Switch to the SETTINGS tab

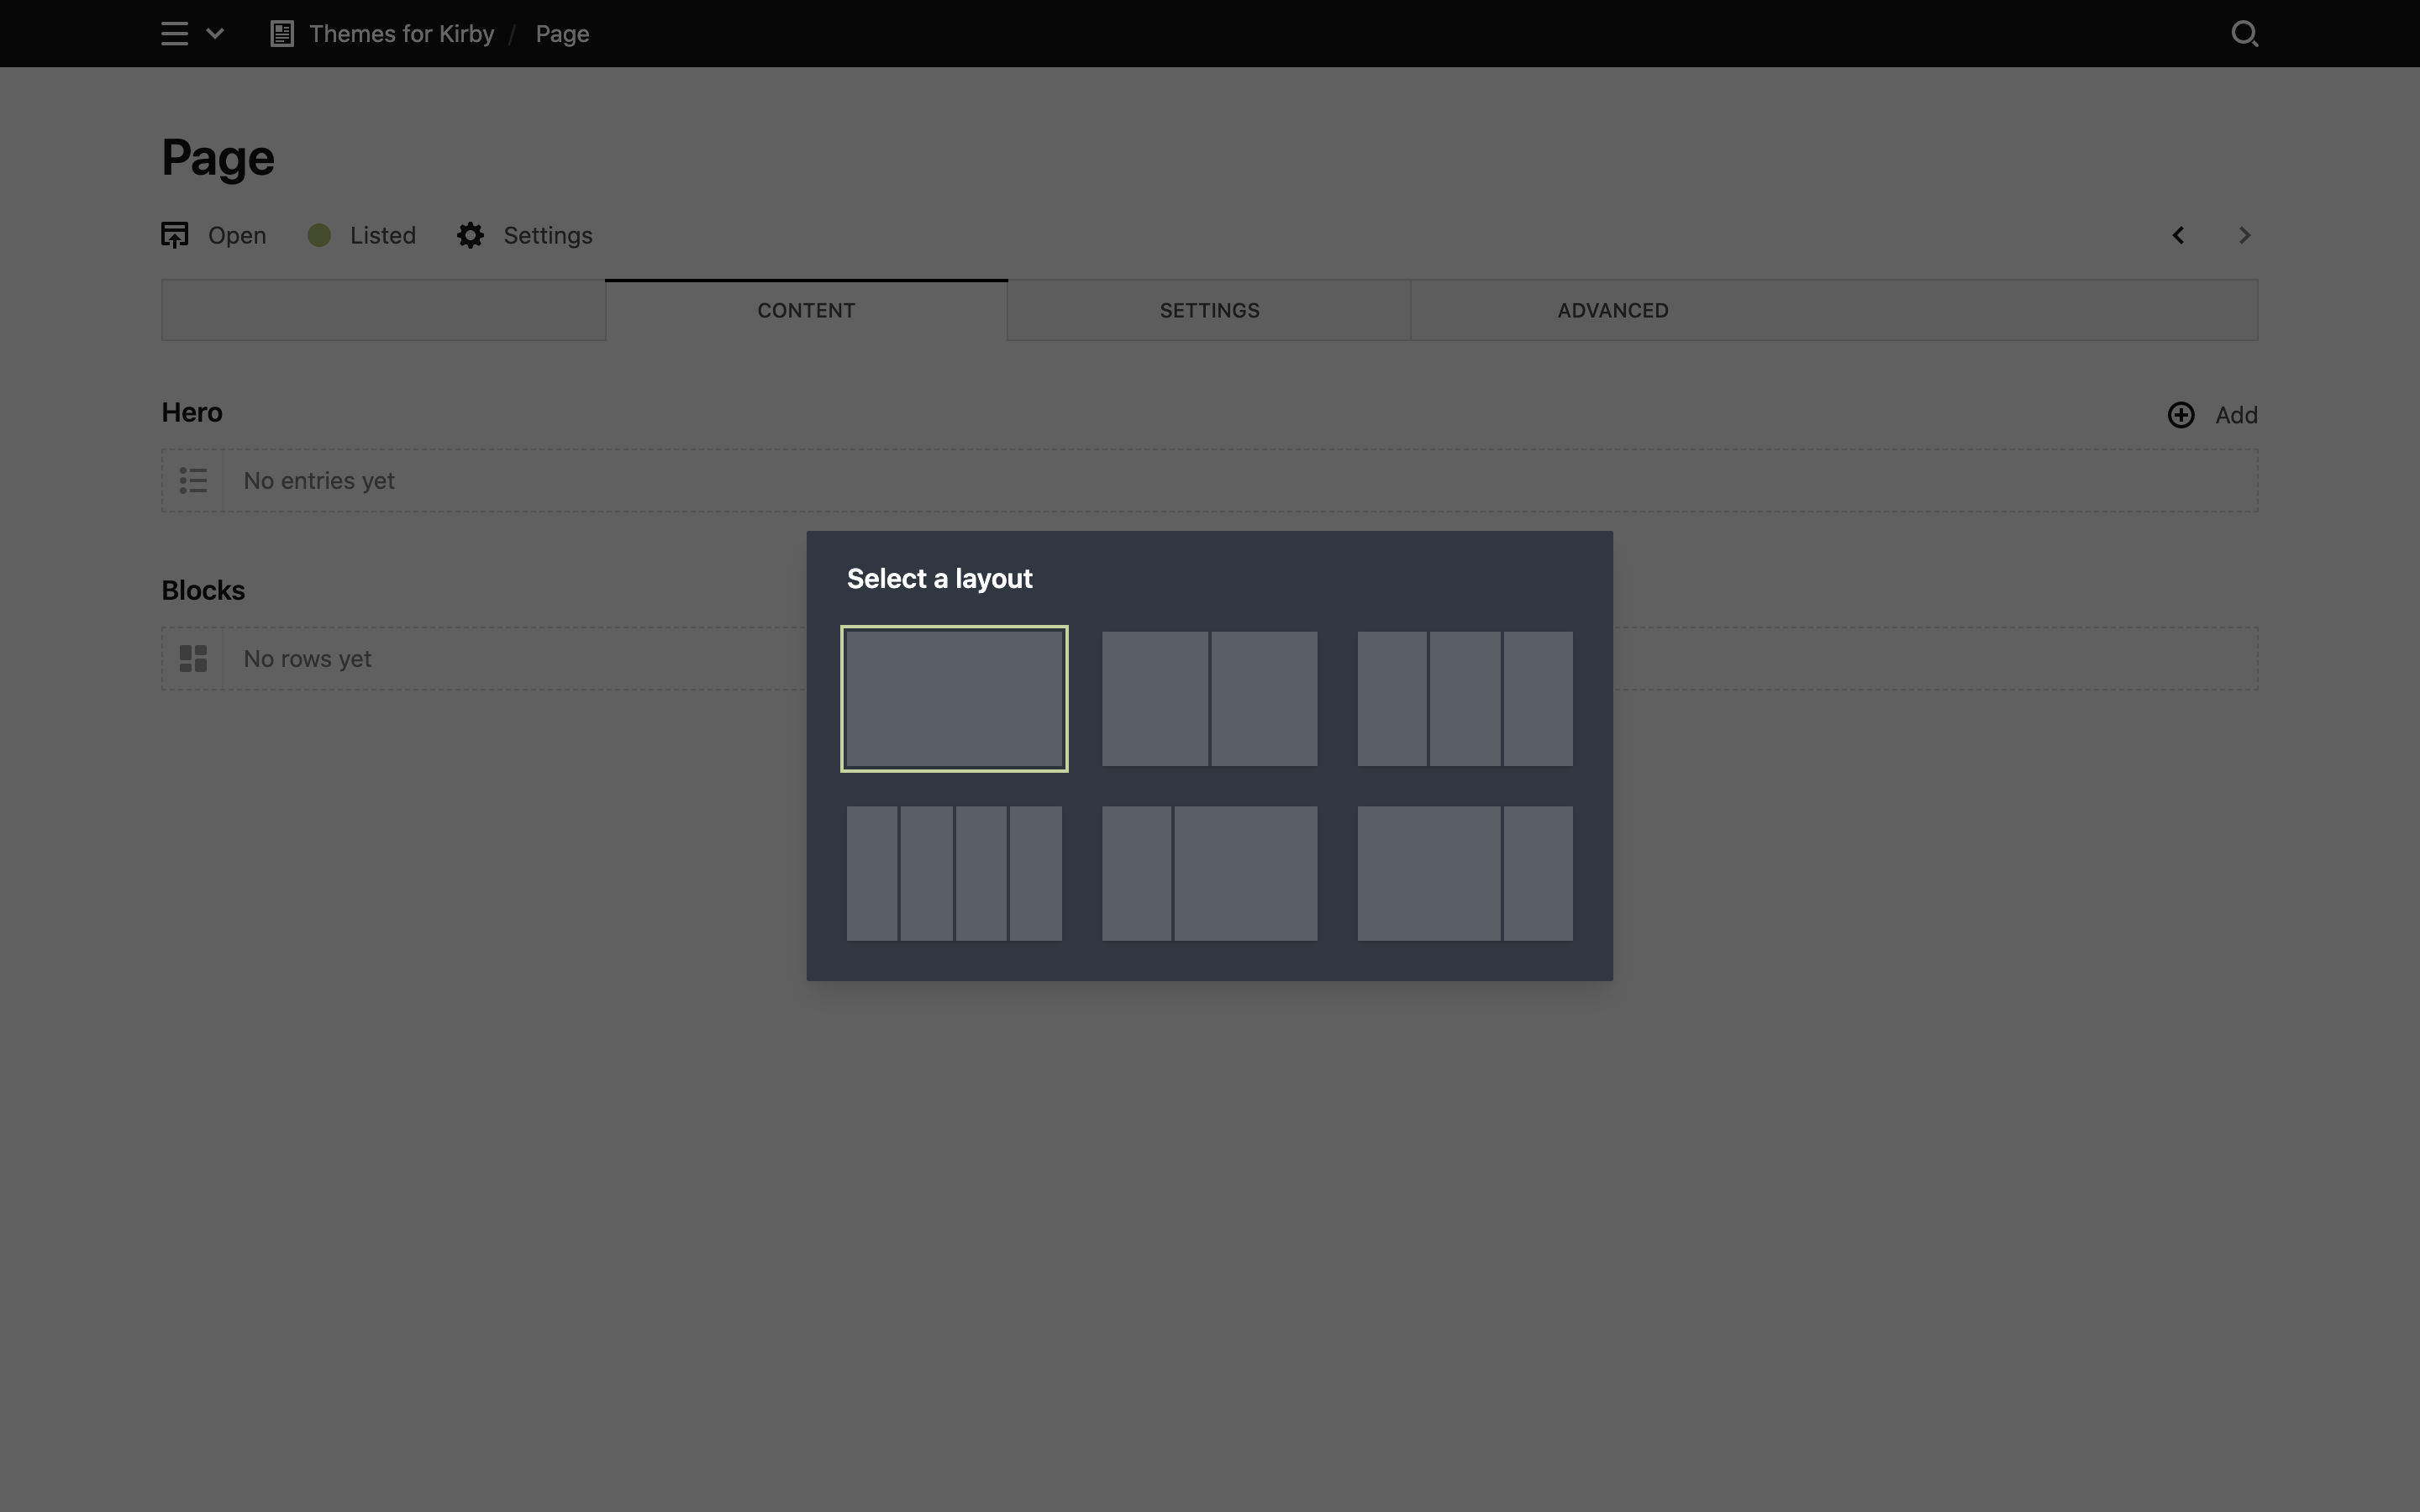1209,310
